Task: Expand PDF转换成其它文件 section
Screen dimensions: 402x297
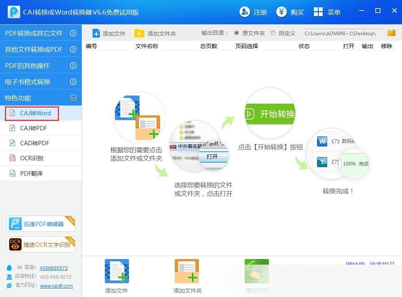Action: tap(41, 33)
